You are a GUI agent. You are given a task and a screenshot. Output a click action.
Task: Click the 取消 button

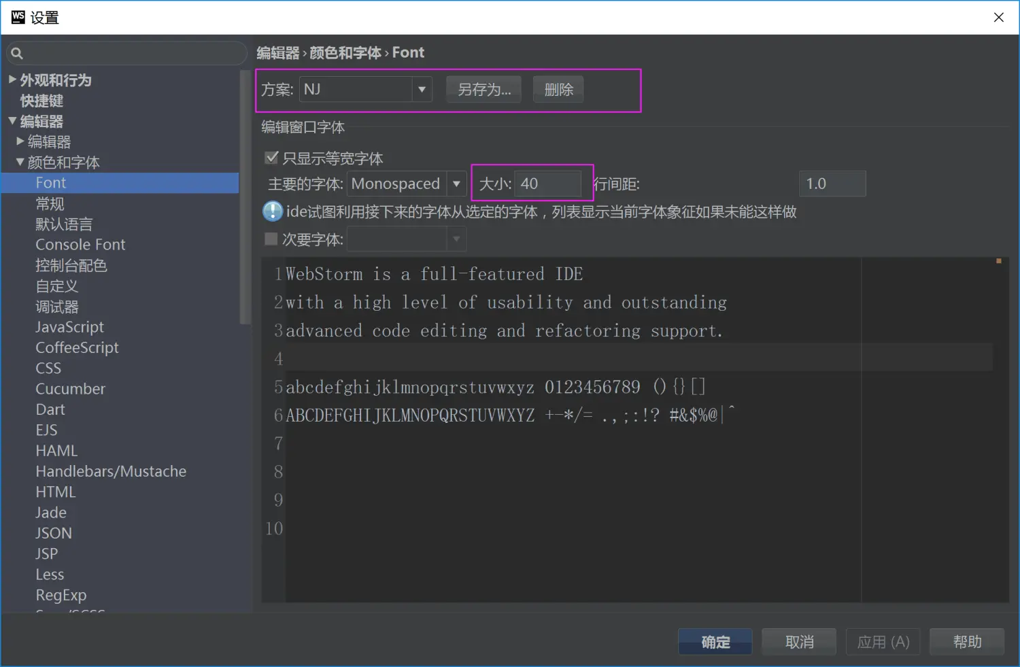coord(799,642)
